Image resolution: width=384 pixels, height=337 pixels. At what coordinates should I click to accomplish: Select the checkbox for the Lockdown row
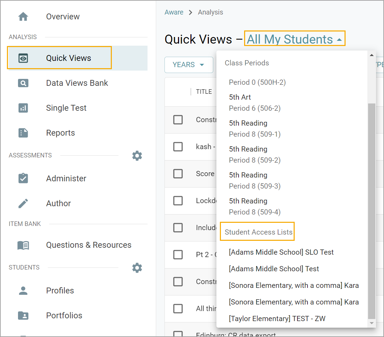(x=178, y=201)
